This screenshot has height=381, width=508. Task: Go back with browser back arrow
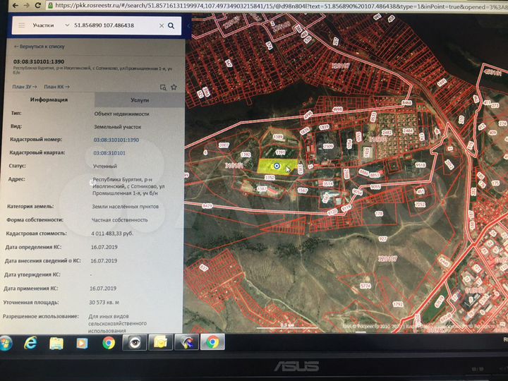(16, 5)
